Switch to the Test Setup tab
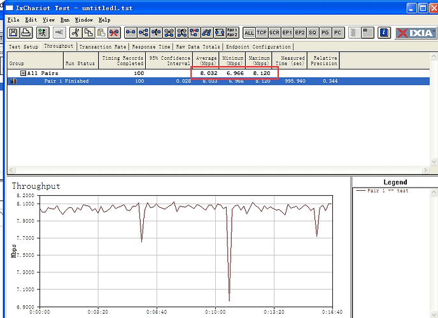The height and width of the screenshot is (318, 438). coord(24,46)
